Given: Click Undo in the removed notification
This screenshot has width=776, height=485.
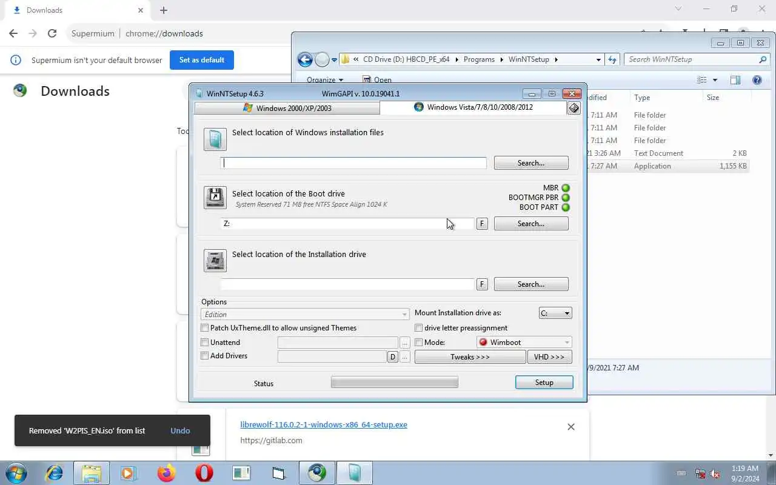Looking at the screenshot, I should [180, 430].
